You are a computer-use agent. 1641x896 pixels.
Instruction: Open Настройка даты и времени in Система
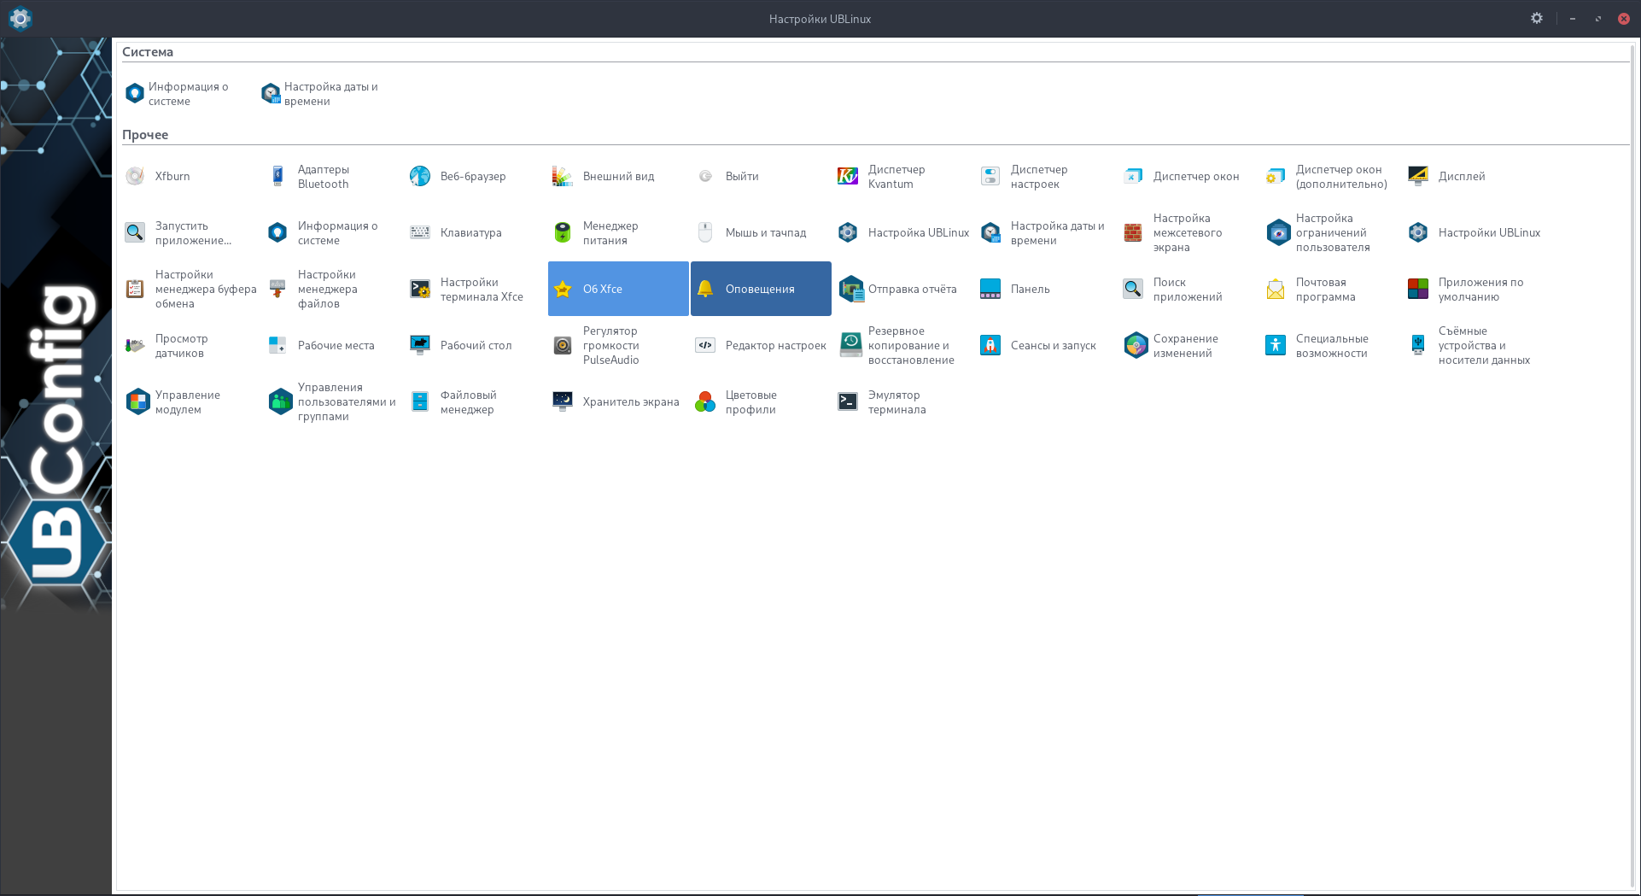[271, 94]
